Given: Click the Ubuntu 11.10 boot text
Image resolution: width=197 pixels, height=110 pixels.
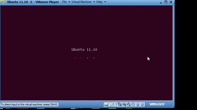Looking at the screenshot, I should [x=84, y=50].
